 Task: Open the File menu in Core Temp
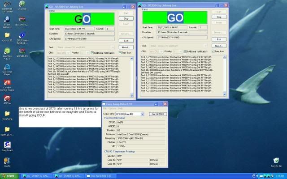click(104, 108)
